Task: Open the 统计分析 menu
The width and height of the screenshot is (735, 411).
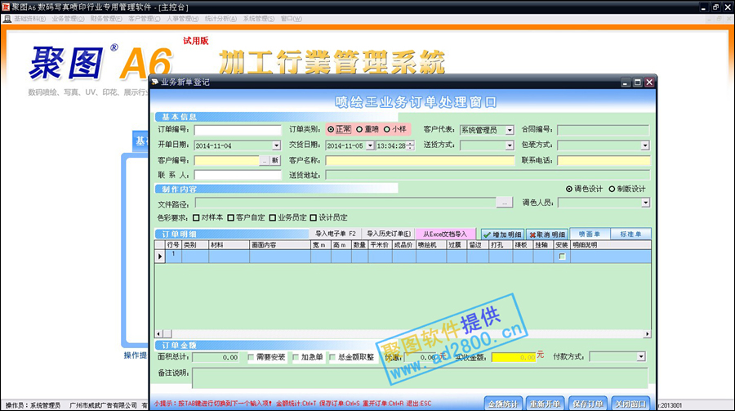Action: (220, 19)
